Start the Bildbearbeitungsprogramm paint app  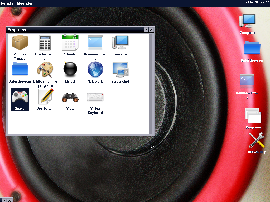[x=45, y=70]
